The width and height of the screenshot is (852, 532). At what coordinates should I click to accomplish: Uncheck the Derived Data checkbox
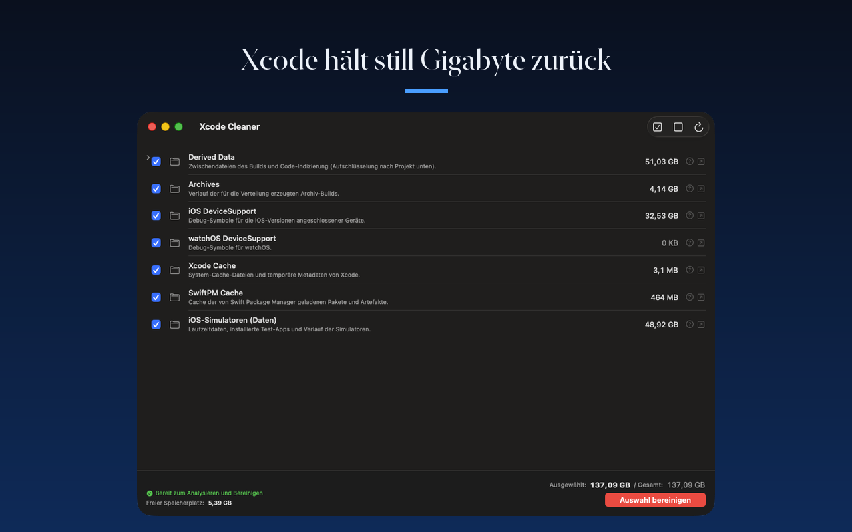(156, 162)
